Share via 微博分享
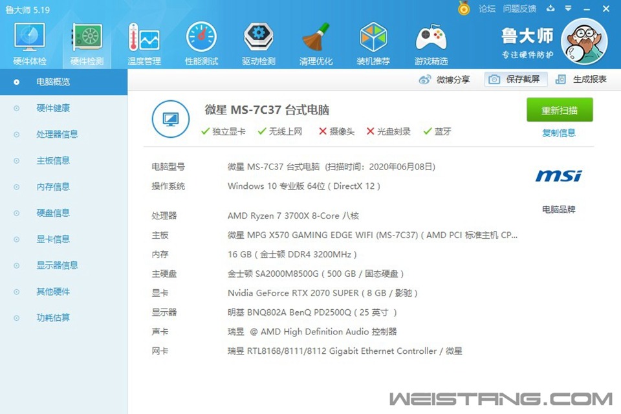621x414 pixels. coord(445,80)
